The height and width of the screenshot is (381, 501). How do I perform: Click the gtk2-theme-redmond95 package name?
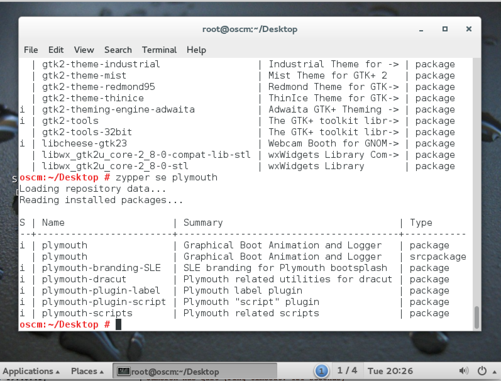(x=98, y=87)
